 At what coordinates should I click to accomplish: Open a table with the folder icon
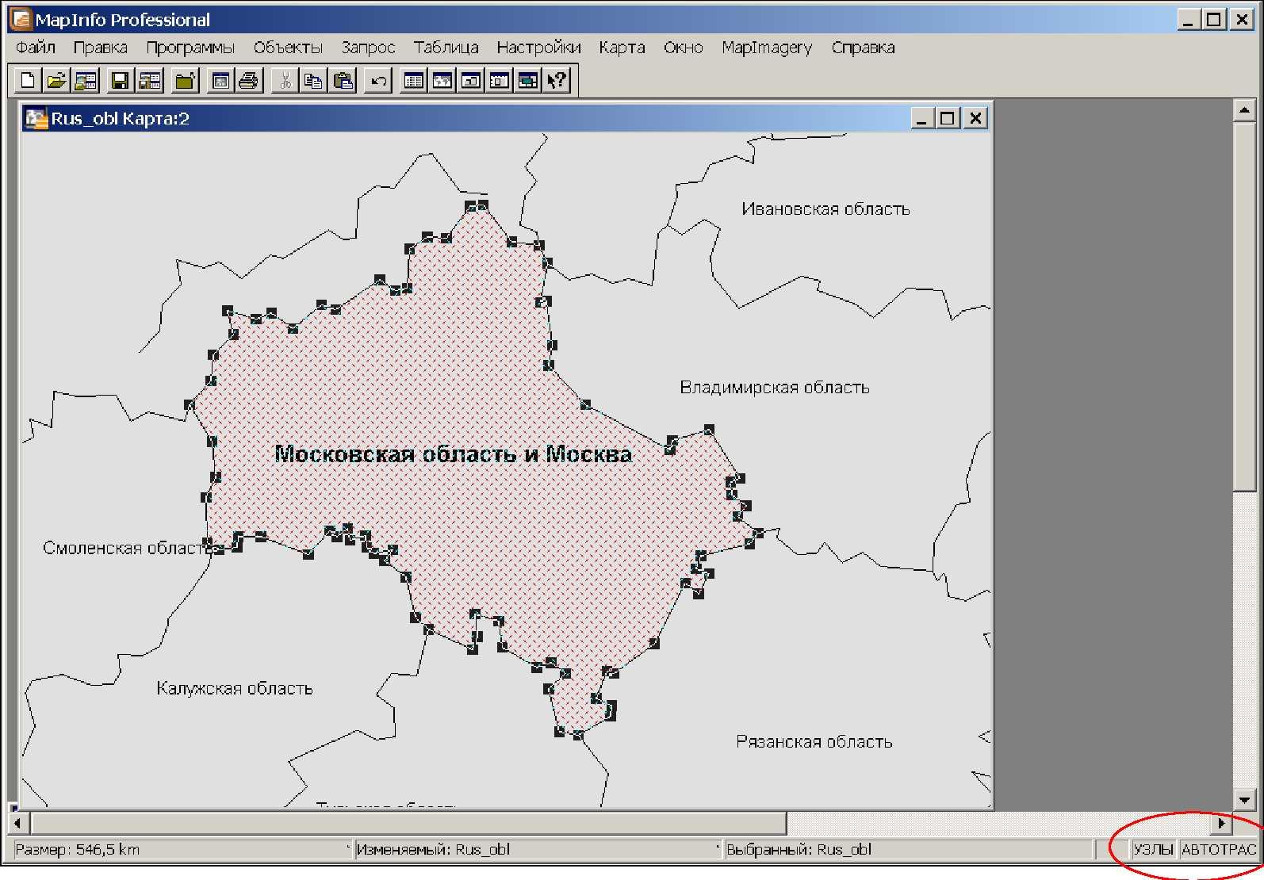[56, 80]
